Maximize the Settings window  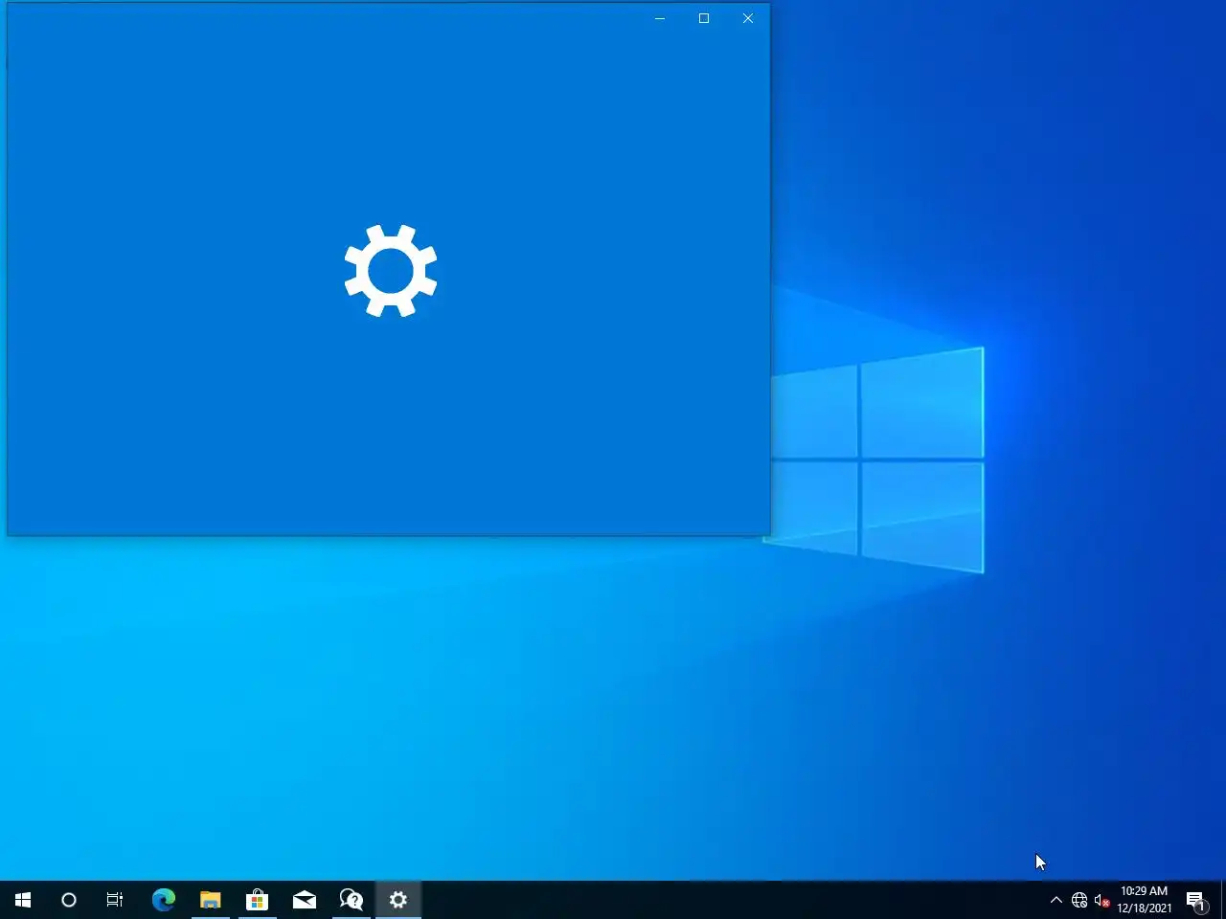point(704,18)
